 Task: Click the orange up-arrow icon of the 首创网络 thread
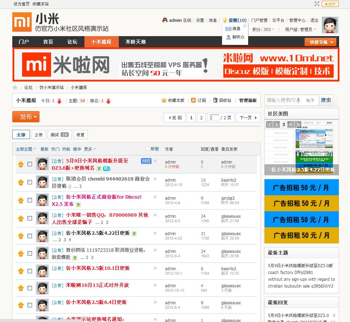pyautogui.click(x=21, y=254)
